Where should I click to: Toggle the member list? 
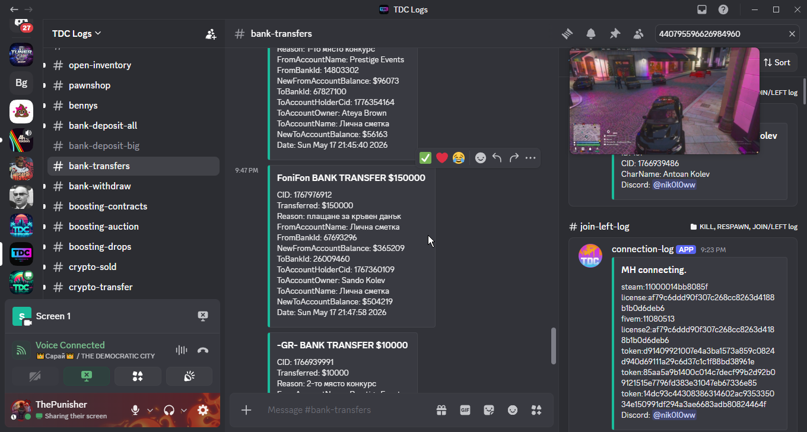[x=638, y=34]
